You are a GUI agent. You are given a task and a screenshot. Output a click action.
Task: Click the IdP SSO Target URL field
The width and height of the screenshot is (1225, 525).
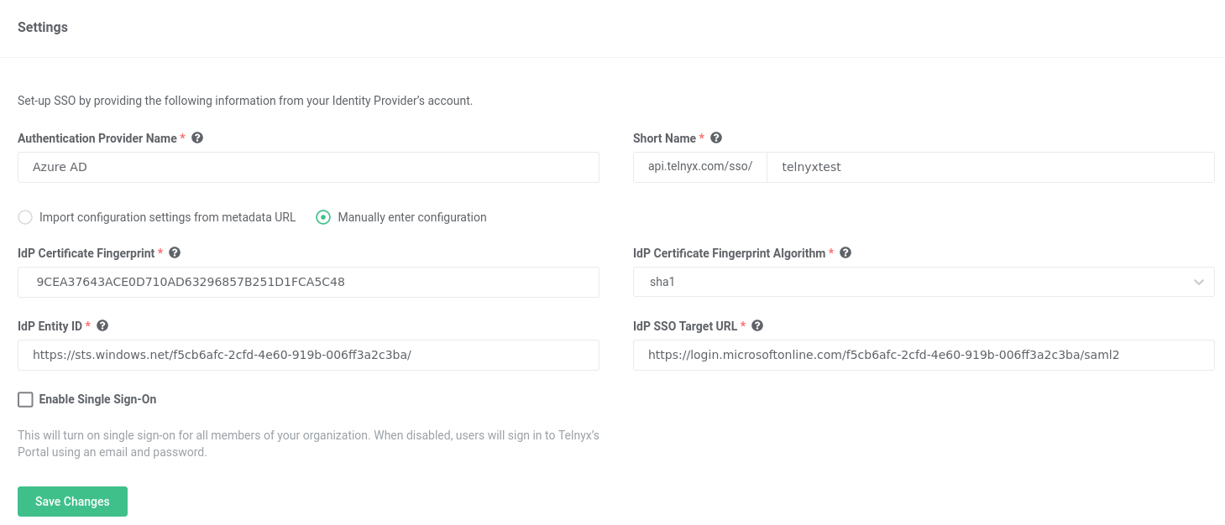pyautogui.click(x=924, y=355)
